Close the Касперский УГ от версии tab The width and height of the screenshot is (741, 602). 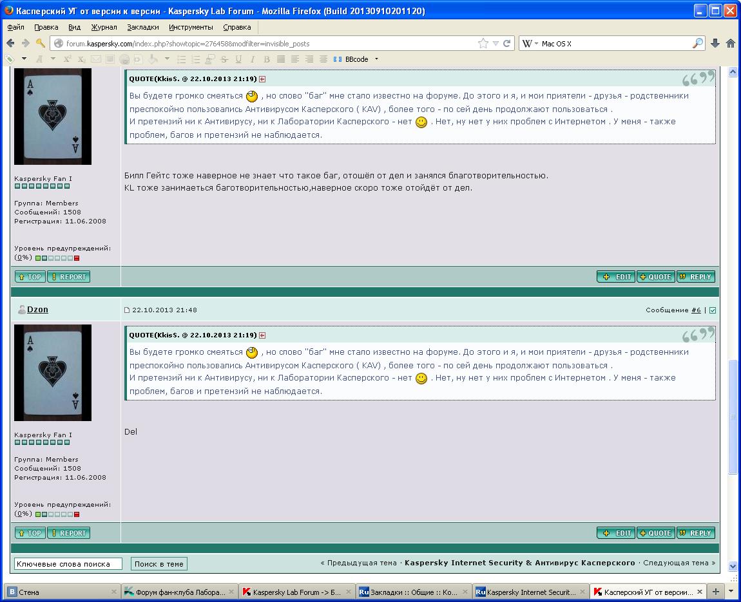pyautogui.click(x=699, y=592)
